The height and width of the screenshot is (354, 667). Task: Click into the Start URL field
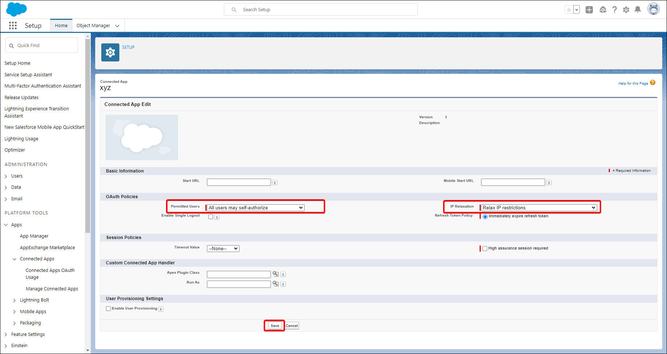click(x=239, y=182)
